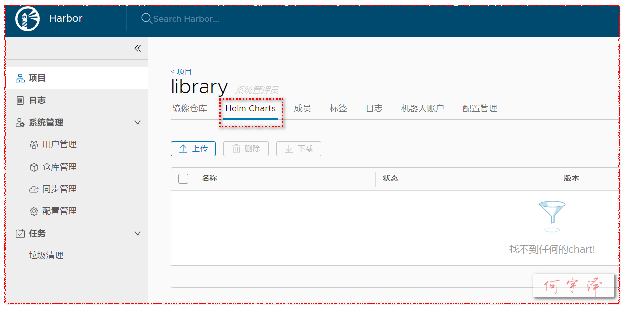
Task: Click the 系统管理 administration icon
Action: (x=20, y=123)
